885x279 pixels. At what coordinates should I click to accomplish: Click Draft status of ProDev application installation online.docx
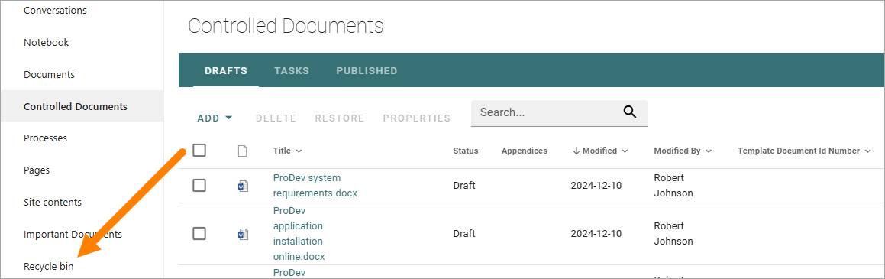click(x=464, y=233)
